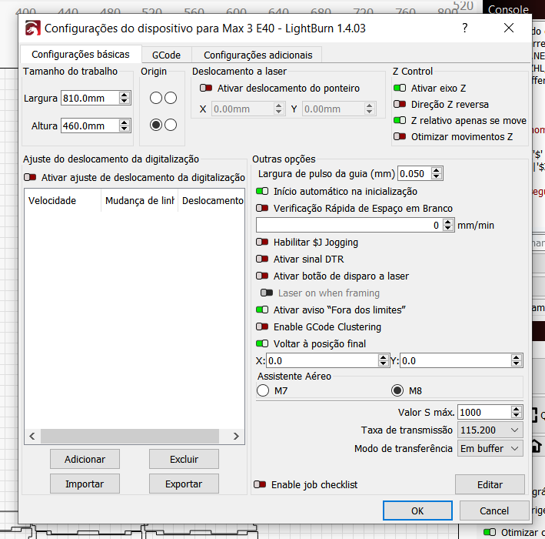Select the M7 air assist option
The image size is (545, 539).
pos(263,390)
